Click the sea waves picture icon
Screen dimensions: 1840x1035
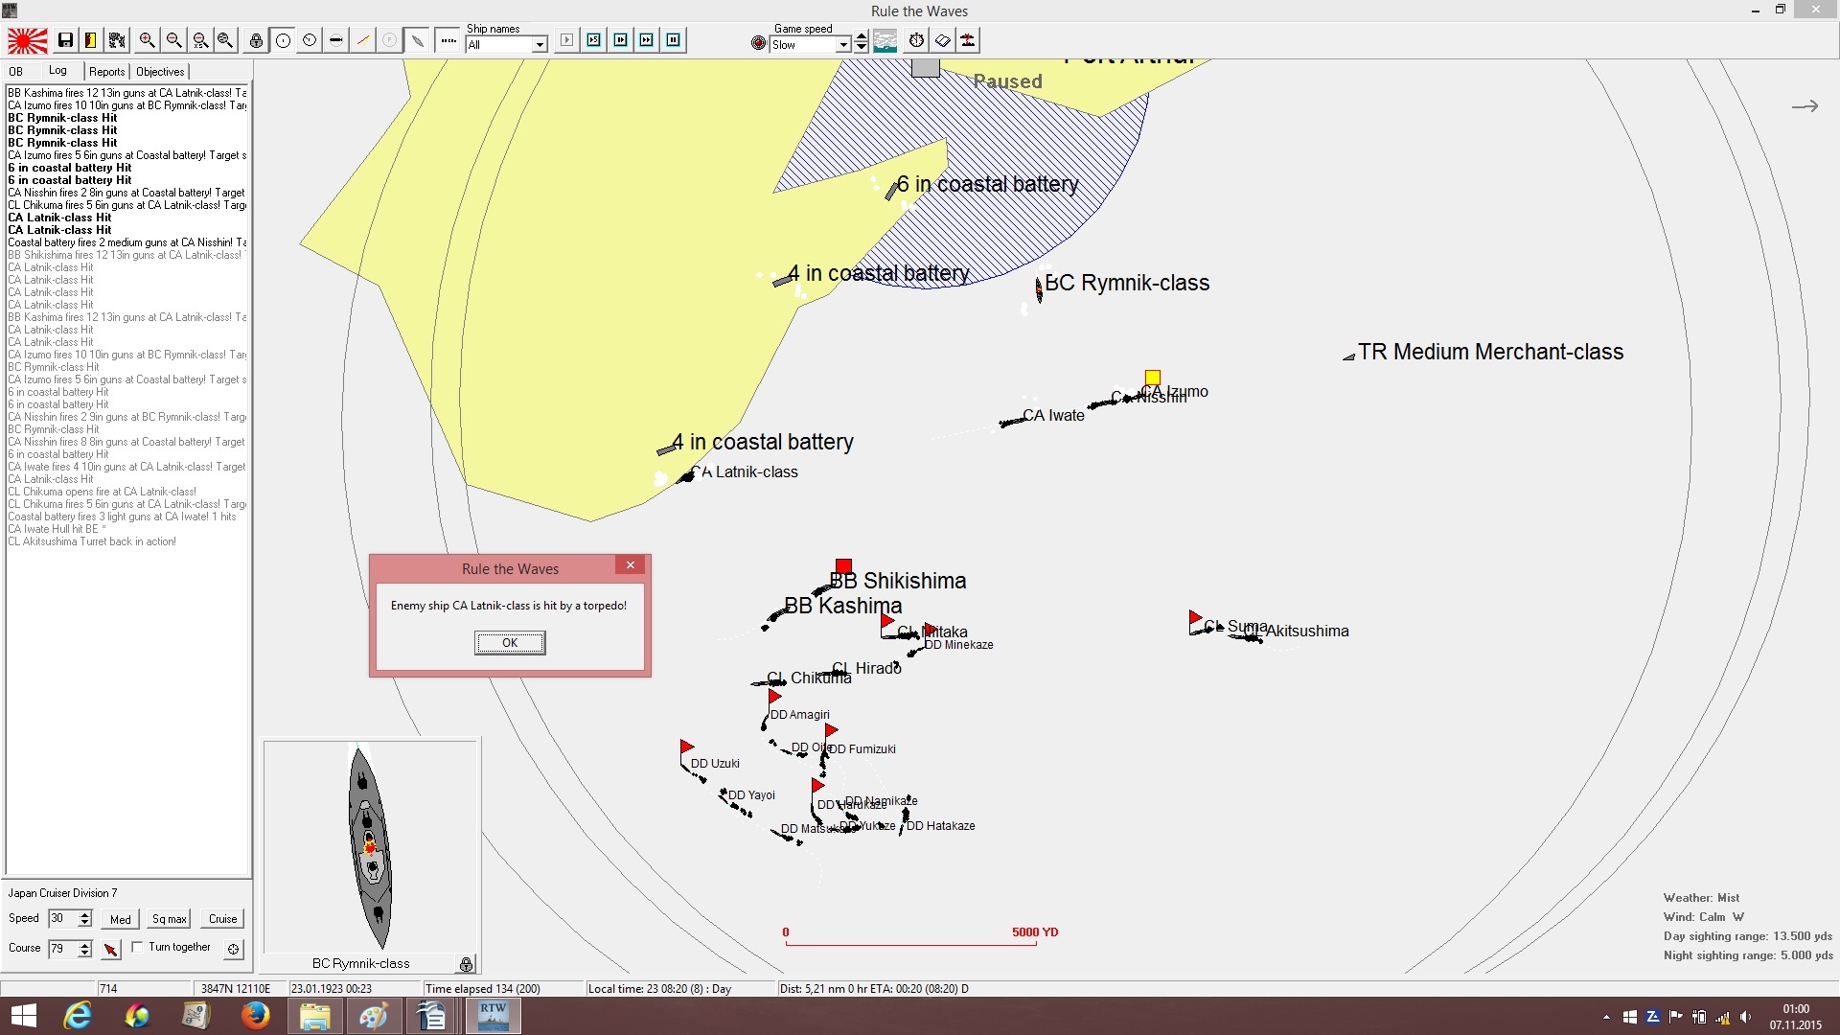pyautogui.click(x=885, y=40)
